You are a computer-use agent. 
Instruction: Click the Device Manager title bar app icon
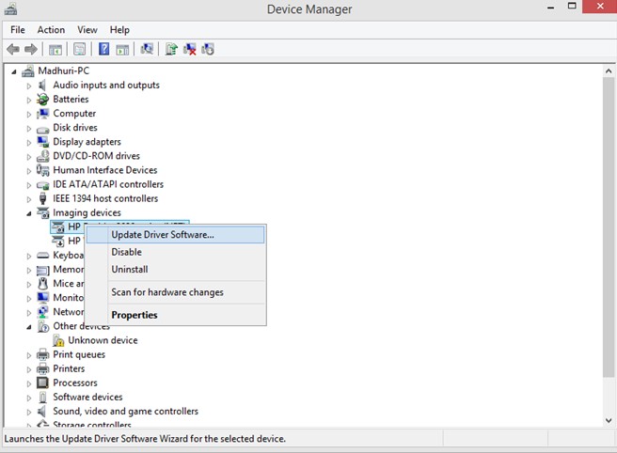coord(10,8)
